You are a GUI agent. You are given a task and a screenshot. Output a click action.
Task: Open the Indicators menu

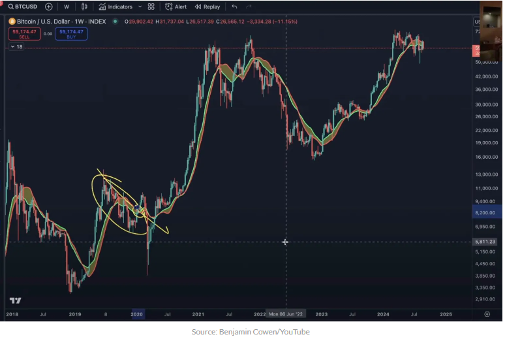click(x=115, y=7)
